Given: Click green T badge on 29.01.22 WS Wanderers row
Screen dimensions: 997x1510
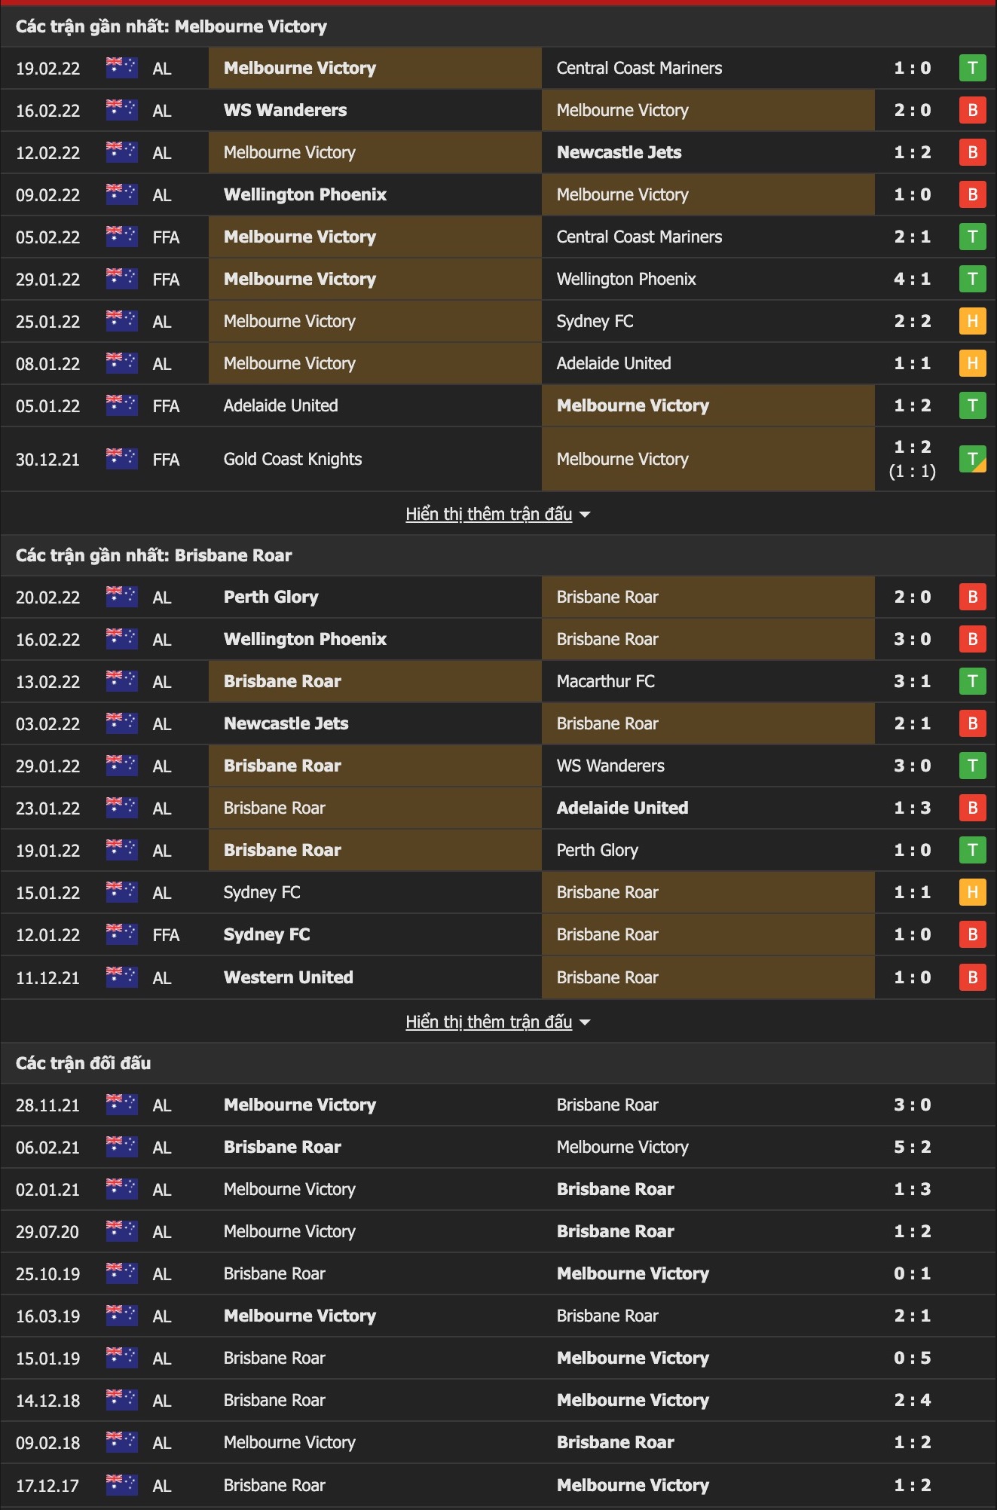Looking at the screenshot, I should [972, 766].
